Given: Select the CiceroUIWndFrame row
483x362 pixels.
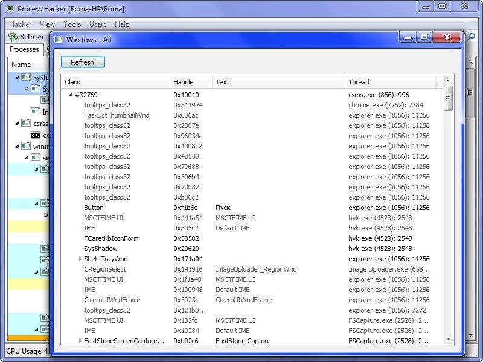Looking at the screenshot, I should click(x=252, y=300).
